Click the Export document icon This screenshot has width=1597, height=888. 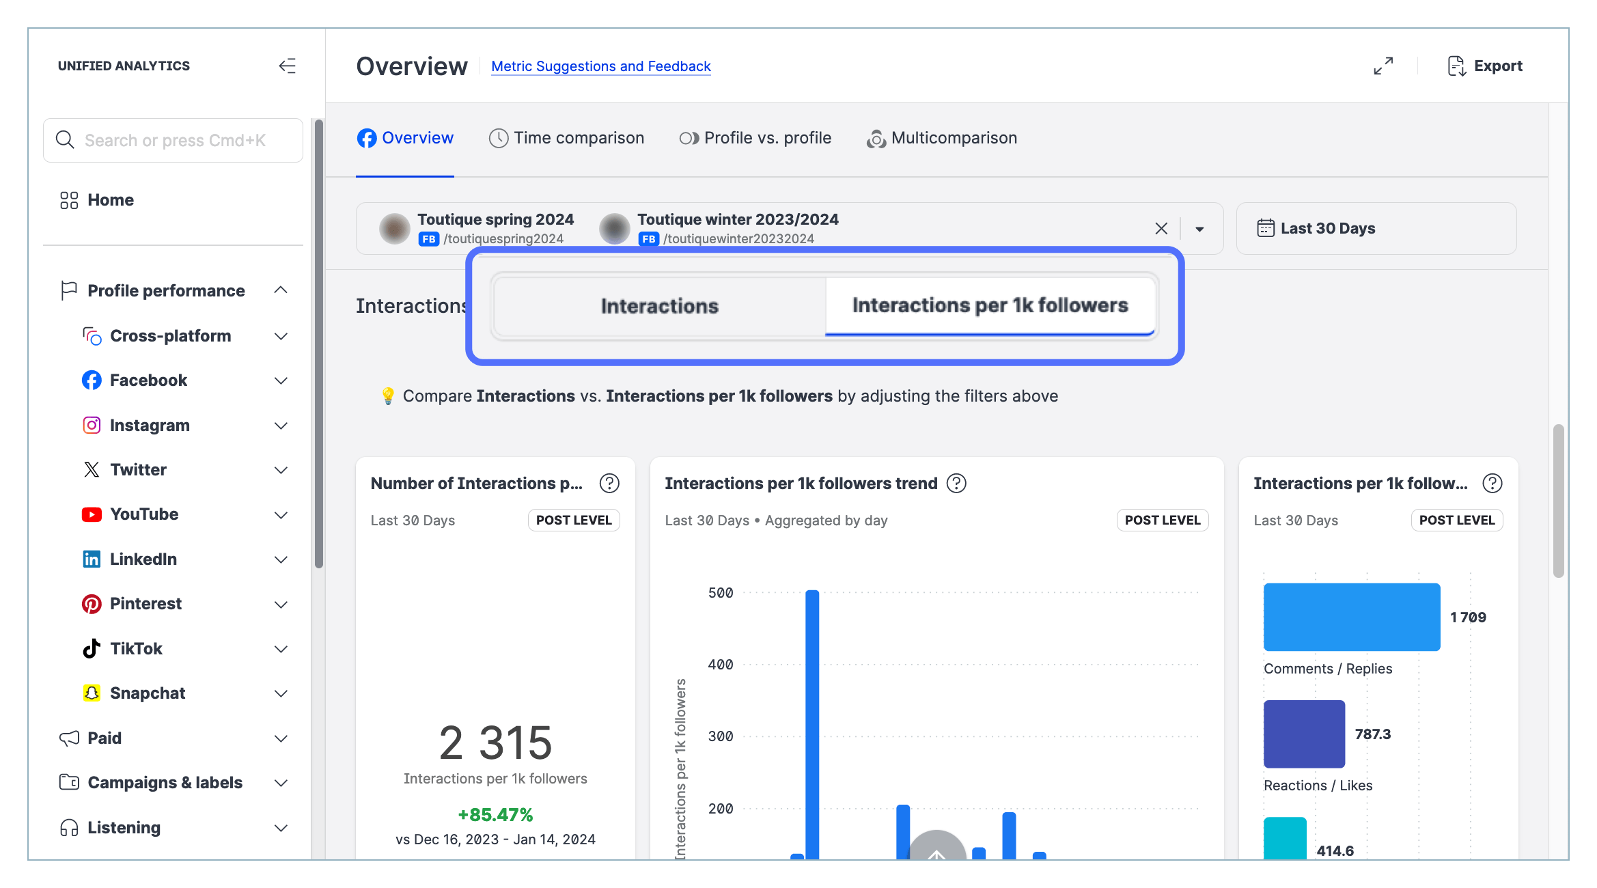[1456, 66]
